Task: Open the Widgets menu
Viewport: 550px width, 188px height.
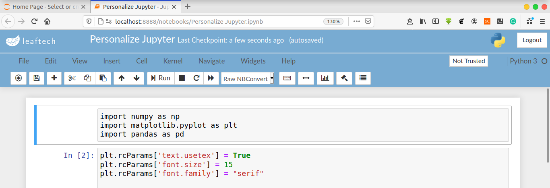Action: [x=253, y=61]
